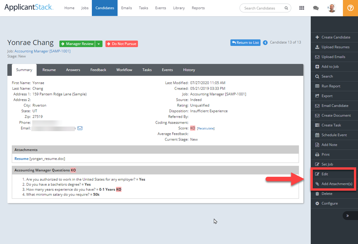
Task: Open the apps grid icon
Action: pyautogui.click(x=302, y=8)
